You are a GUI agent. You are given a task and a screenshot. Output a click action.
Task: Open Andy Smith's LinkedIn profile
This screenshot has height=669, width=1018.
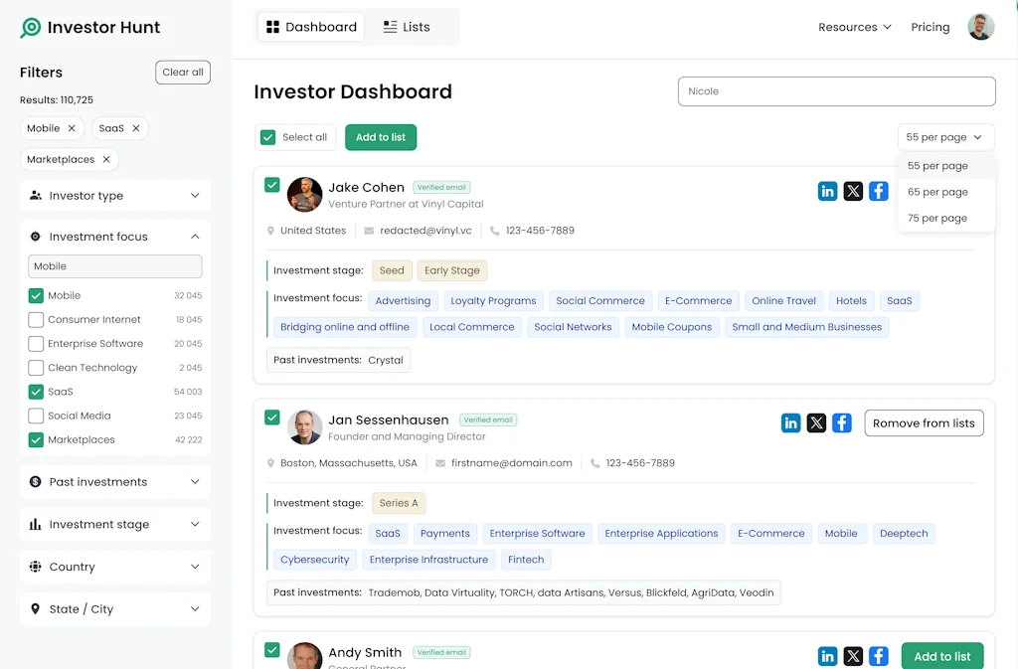(x=828, y=656)
